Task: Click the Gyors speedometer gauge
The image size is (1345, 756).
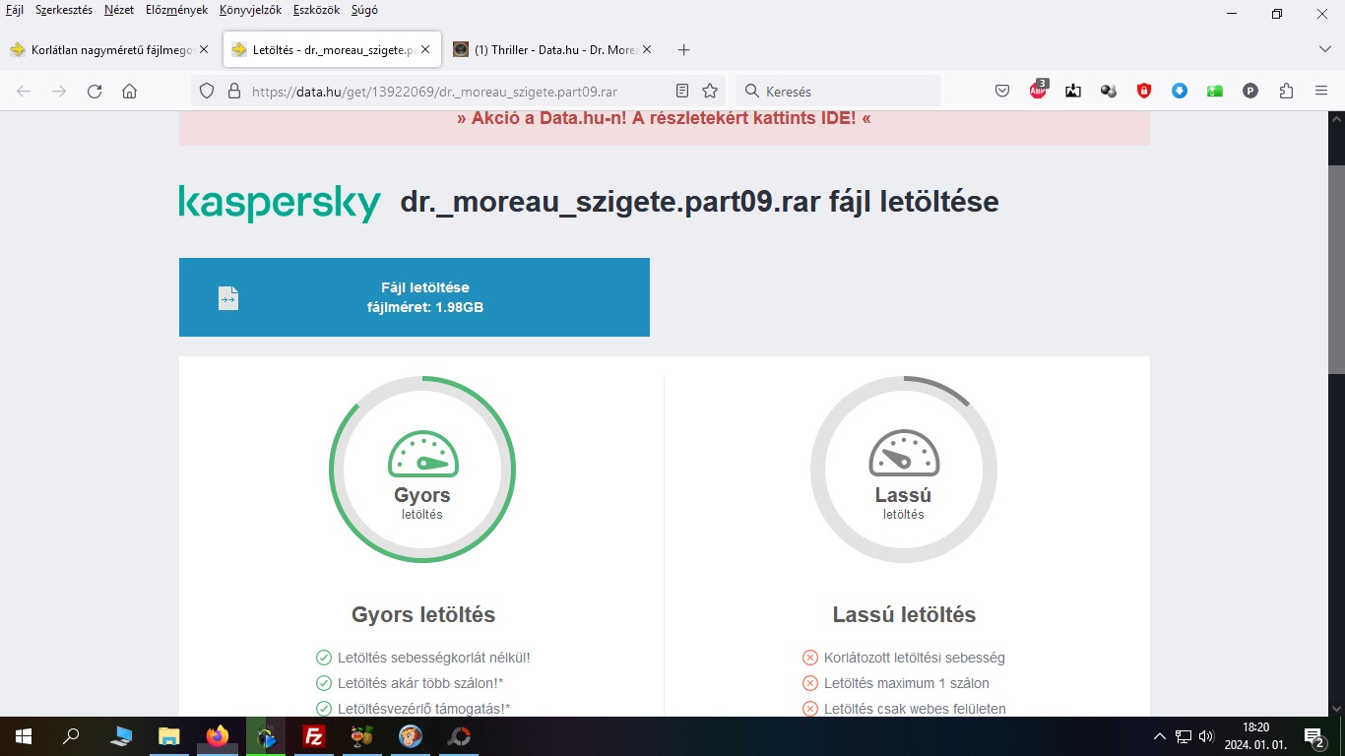Action: [x=422, y=470]
